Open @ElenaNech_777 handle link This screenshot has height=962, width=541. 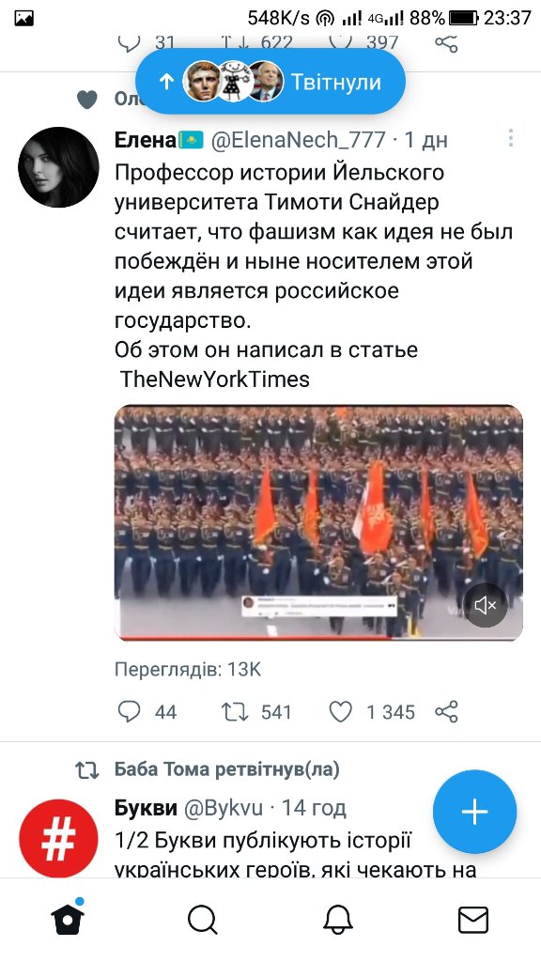click(299, 140)
